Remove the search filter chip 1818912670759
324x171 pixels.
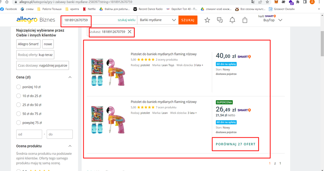point(129,31)
